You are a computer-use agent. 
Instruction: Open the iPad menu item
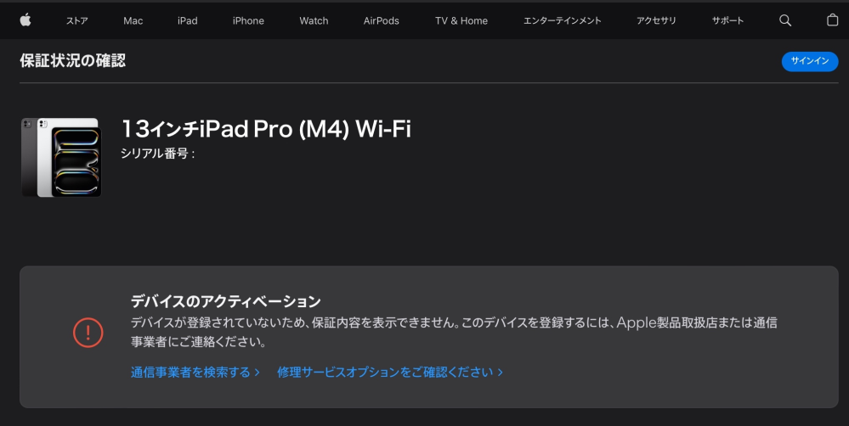[187, 20]
